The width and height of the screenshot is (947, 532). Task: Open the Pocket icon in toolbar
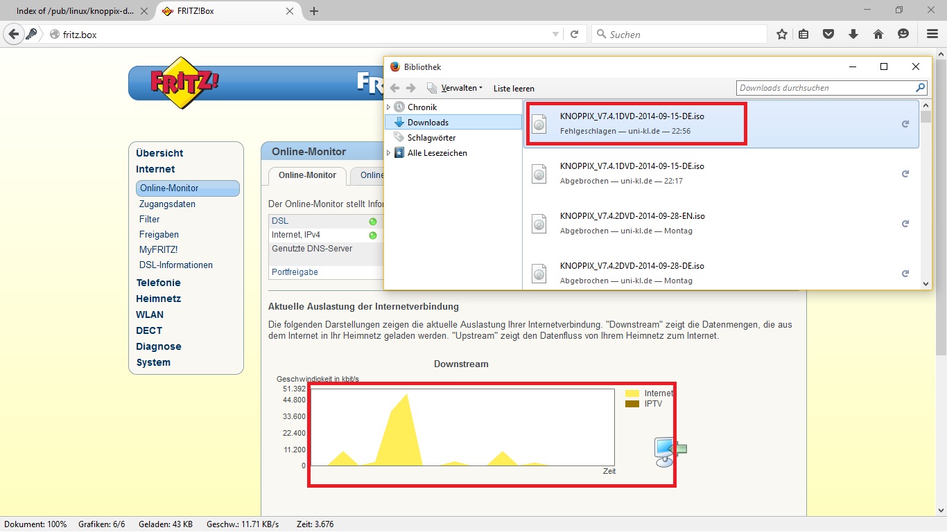pyautogui.click(x=828, y=34)
